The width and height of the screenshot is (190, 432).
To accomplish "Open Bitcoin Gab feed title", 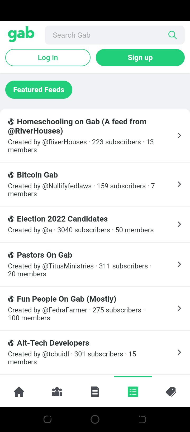I will 37,175.
